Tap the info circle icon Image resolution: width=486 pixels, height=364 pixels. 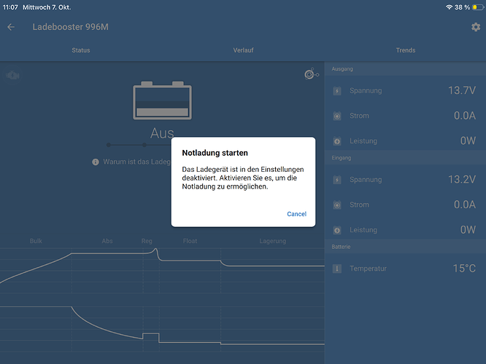96,162
